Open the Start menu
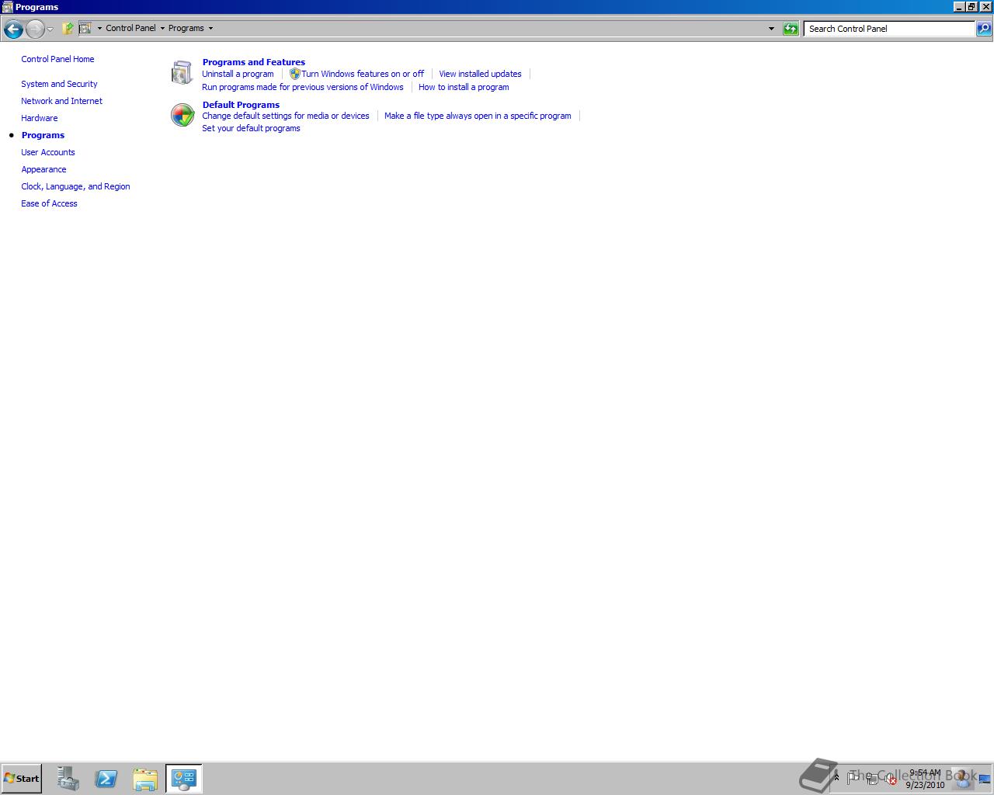Screen dimensions: 994x795 21,778
